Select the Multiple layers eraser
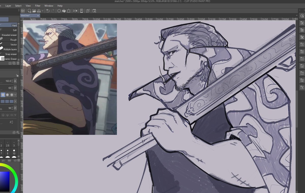This screenshot has height=193, width=305. coord(9,49)
